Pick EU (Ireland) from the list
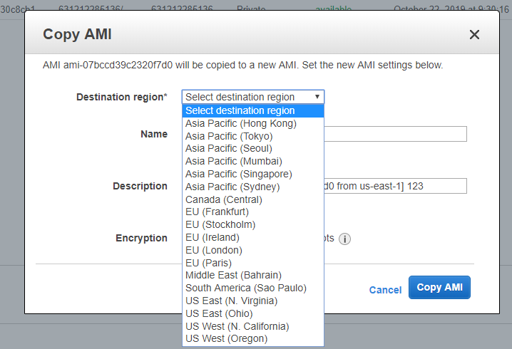512x349 pixels. tap(252, 237)
